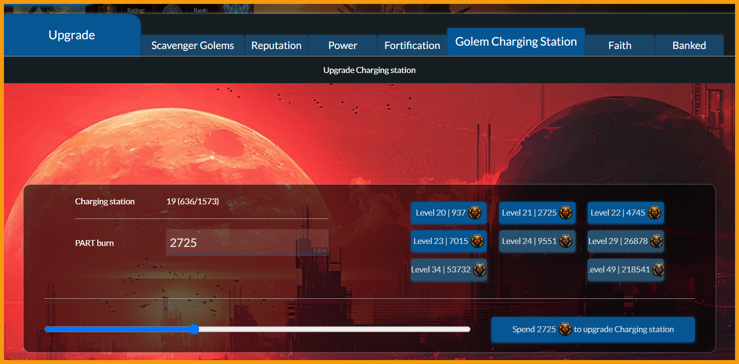This screenshot has height=364, width=739.
Task: Go to Fortification tab
Action: [412, 46]
